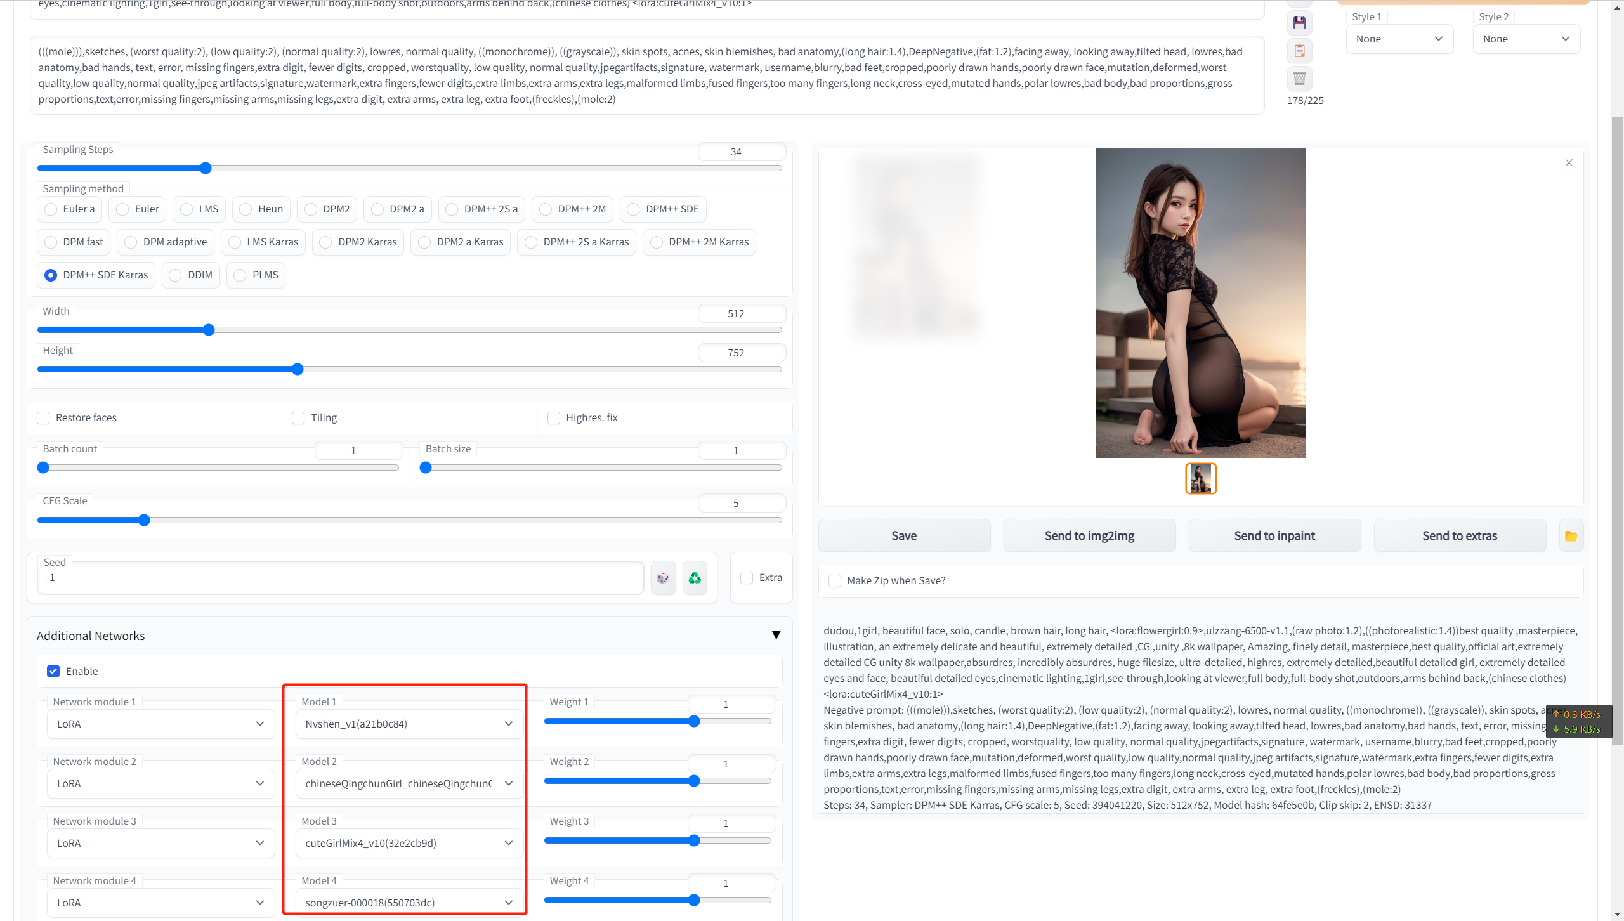Screen dimensions: 1624x921
Task: Check the Make Zip when Save option
Action: click(835, 581)
